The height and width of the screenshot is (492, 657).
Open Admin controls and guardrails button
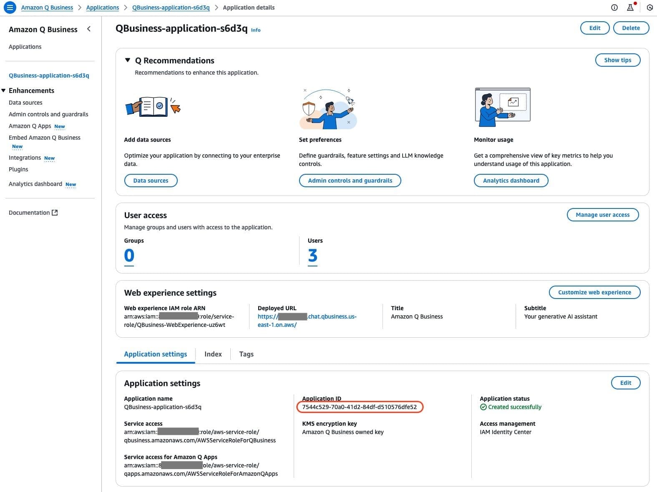(350, 181)
